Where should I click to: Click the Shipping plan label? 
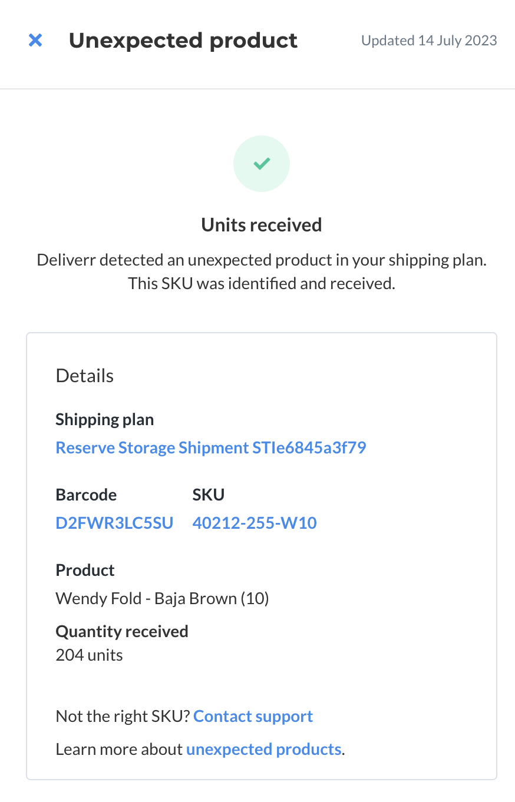pyautogui.click(x=105, y=420)
